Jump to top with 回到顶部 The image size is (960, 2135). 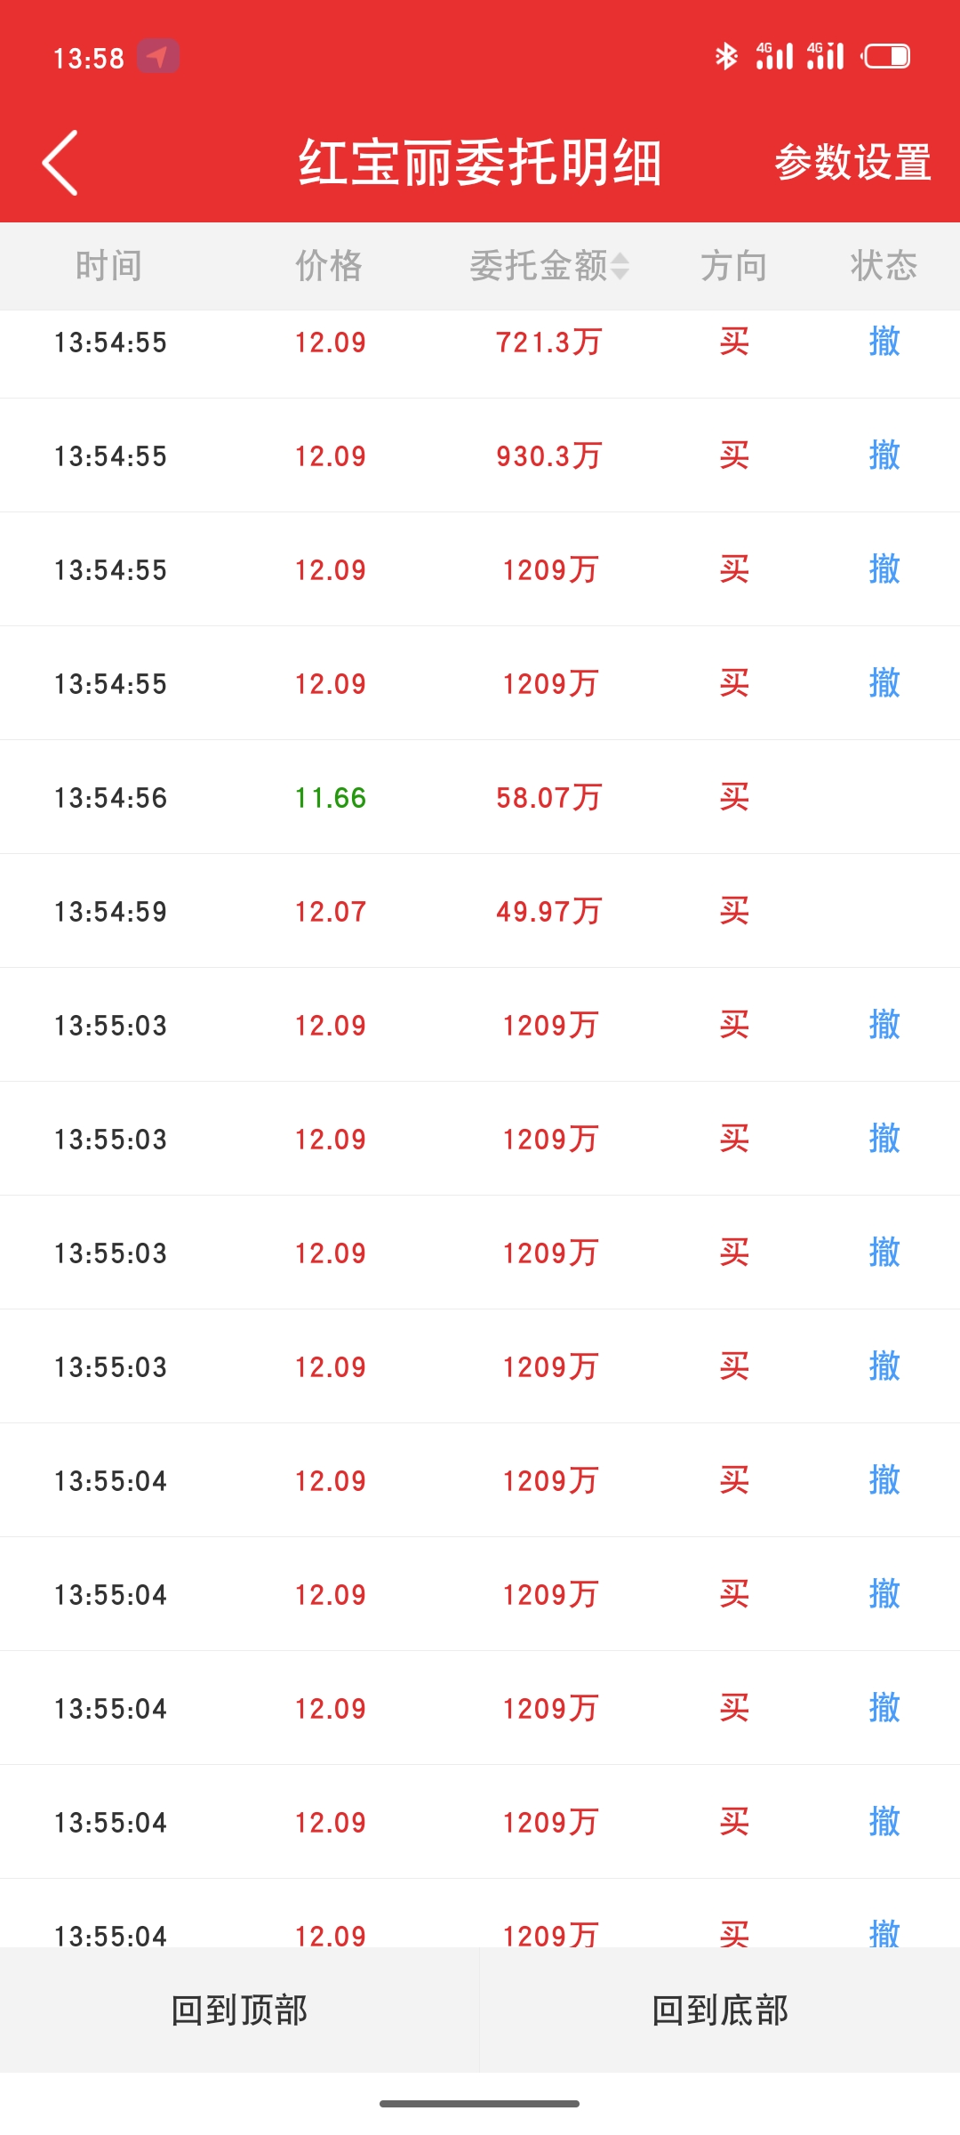click(239, 2010)
